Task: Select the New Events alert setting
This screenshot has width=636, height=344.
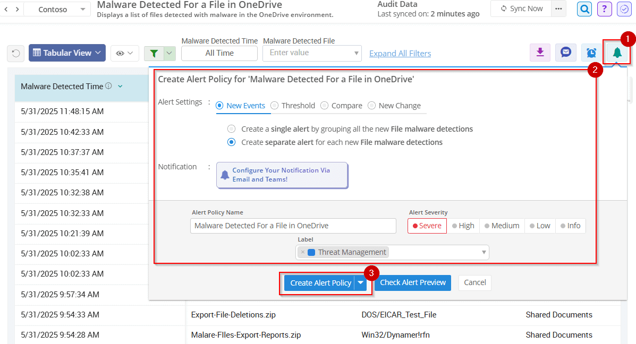Action: pos(219,105)
